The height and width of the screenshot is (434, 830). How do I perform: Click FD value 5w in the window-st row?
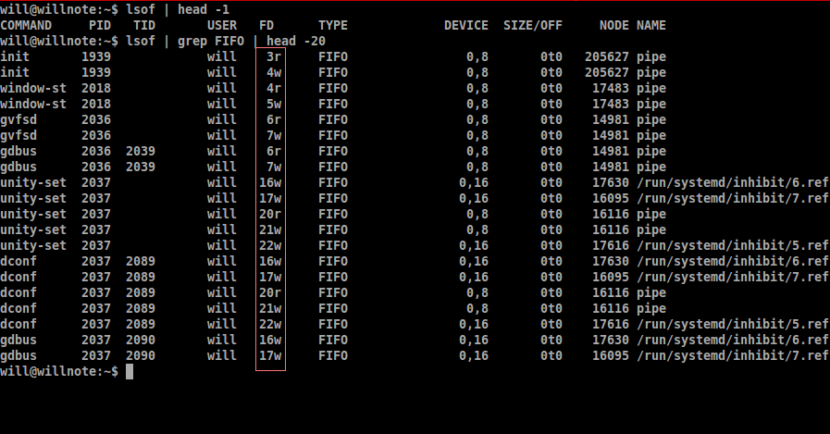pos(274,104)
